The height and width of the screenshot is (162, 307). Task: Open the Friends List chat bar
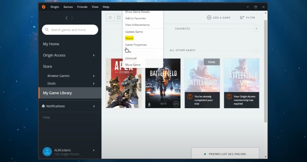pyautogui.click(x=225, y=154)
